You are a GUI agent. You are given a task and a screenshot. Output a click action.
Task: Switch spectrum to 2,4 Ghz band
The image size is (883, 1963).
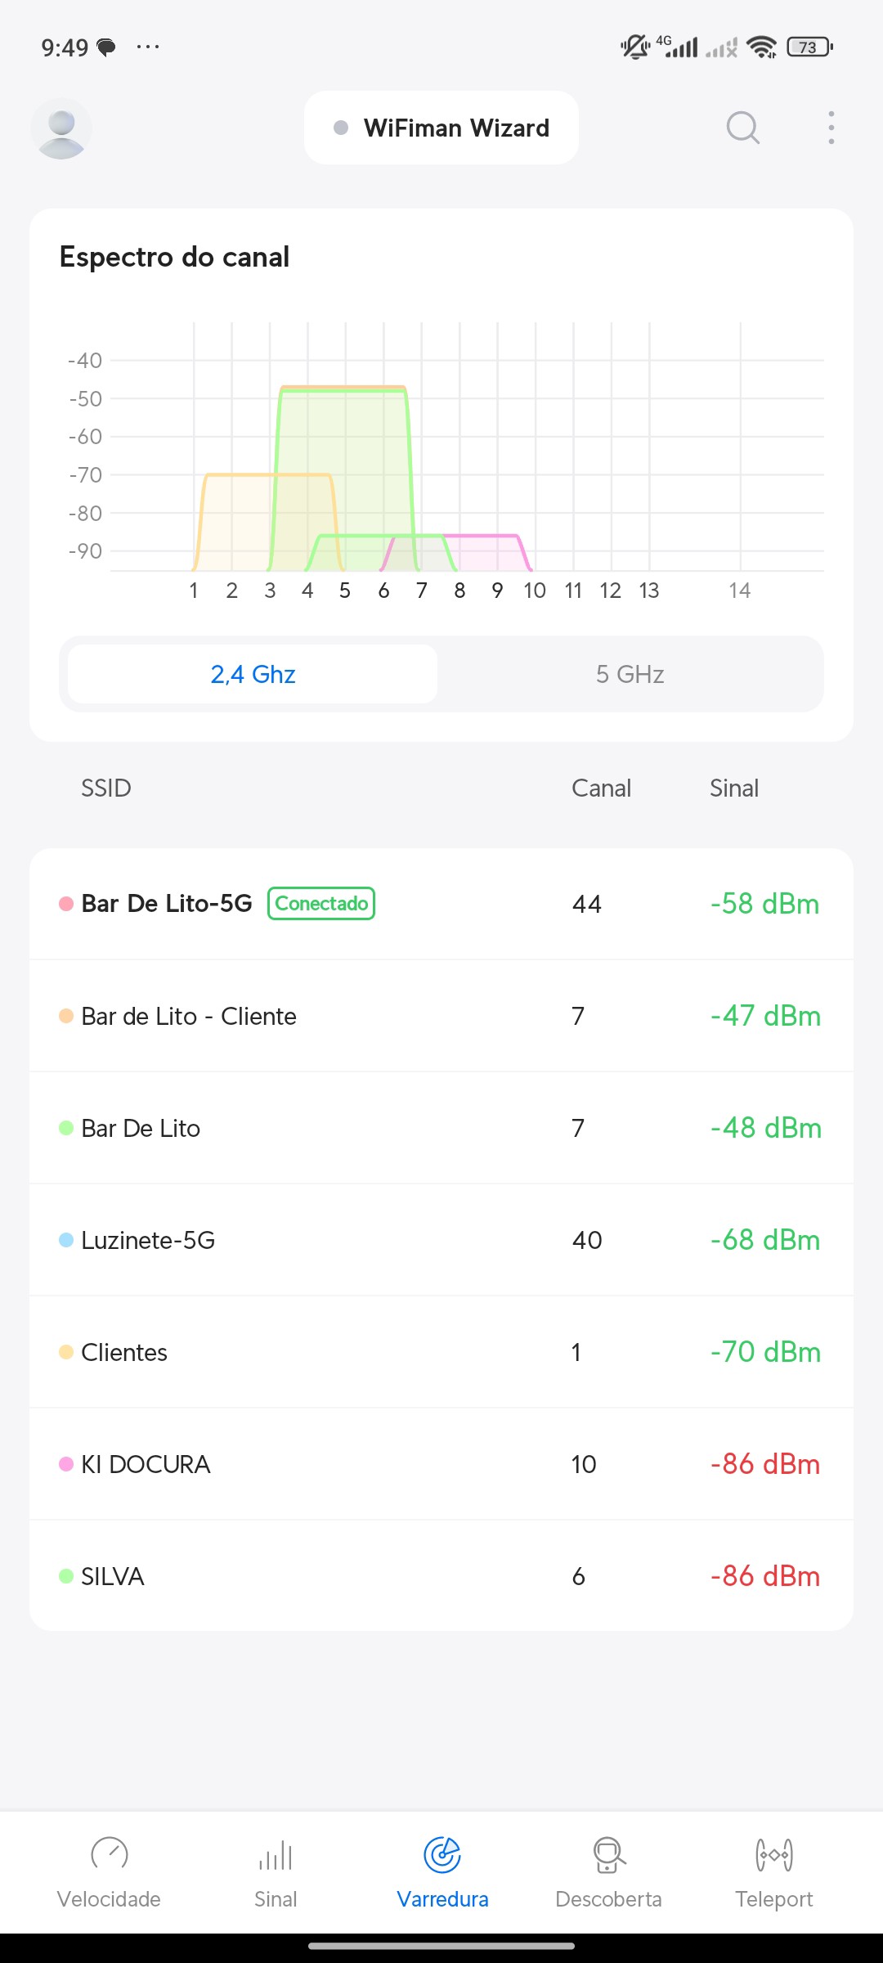click(253, 674)
